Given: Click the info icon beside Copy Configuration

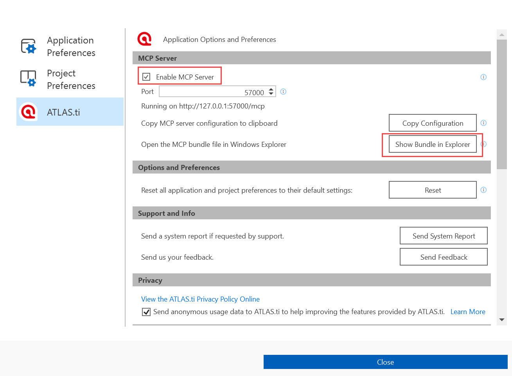Looking at the screenshot, I should [483, 123].
